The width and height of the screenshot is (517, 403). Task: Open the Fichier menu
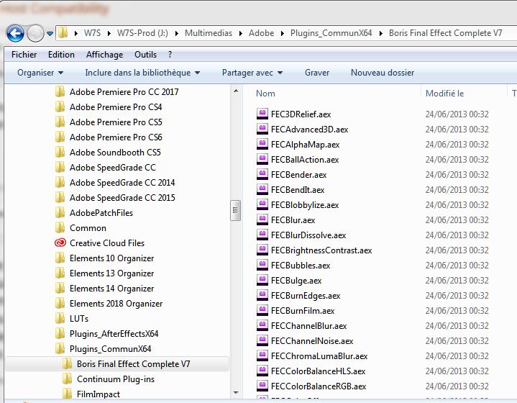tap(24, 55)
